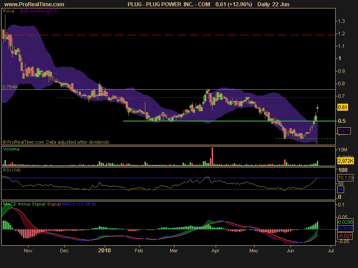The image size is (358, 268).
Task: Select the Nov date axis label
Action: pyautogui.click(x=28, y=251)
